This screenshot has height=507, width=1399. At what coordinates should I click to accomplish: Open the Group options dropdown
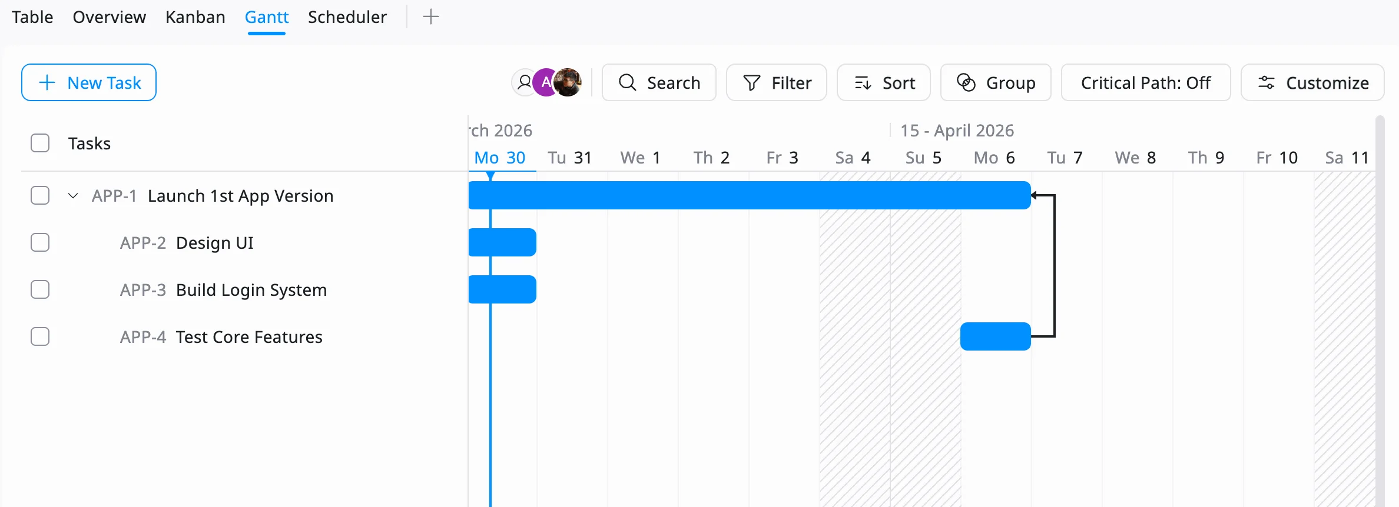[x=996, y=82]
